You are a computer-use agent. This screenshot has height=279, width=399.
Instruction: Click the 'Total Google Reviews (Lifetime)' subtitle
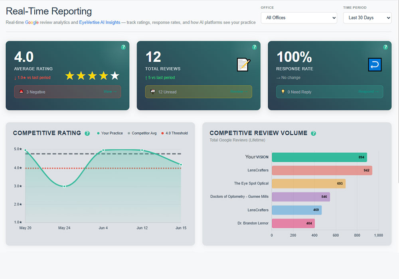click(x=237, y=140)
